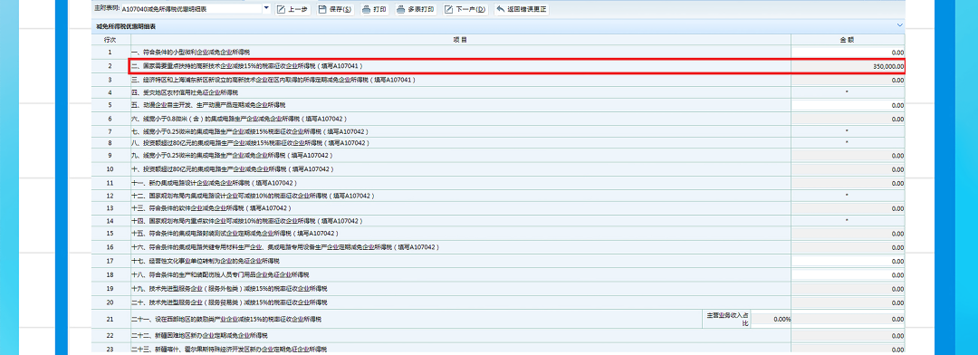Click the 打印 print button
The image size is (978, 355).
374,9
